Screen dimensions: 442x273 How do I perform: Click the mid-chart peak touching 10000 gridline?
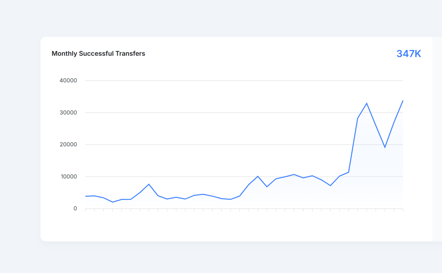258,176
